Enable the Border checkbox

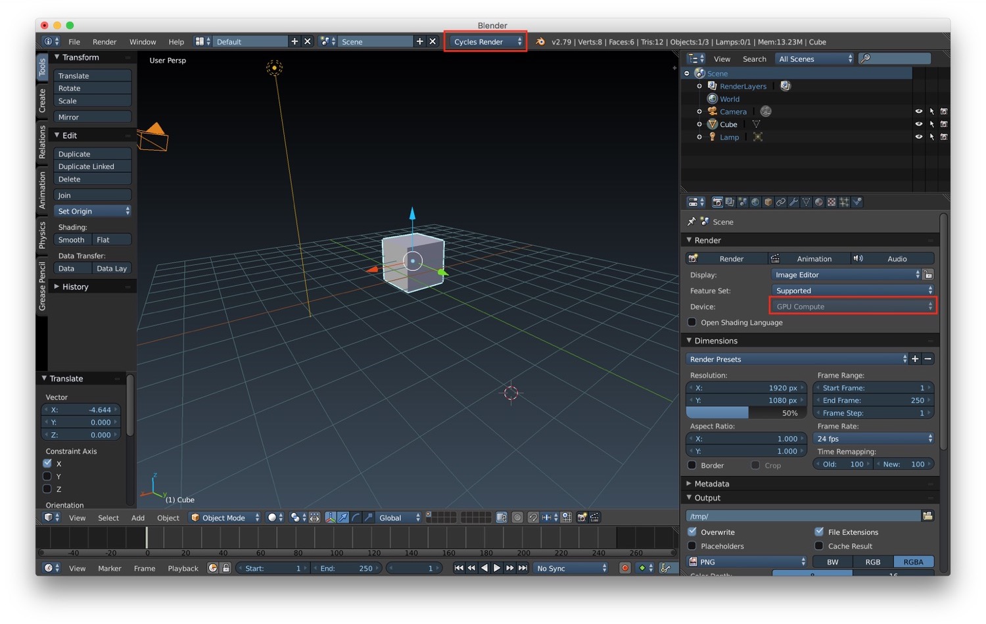[x=692, y=465]
